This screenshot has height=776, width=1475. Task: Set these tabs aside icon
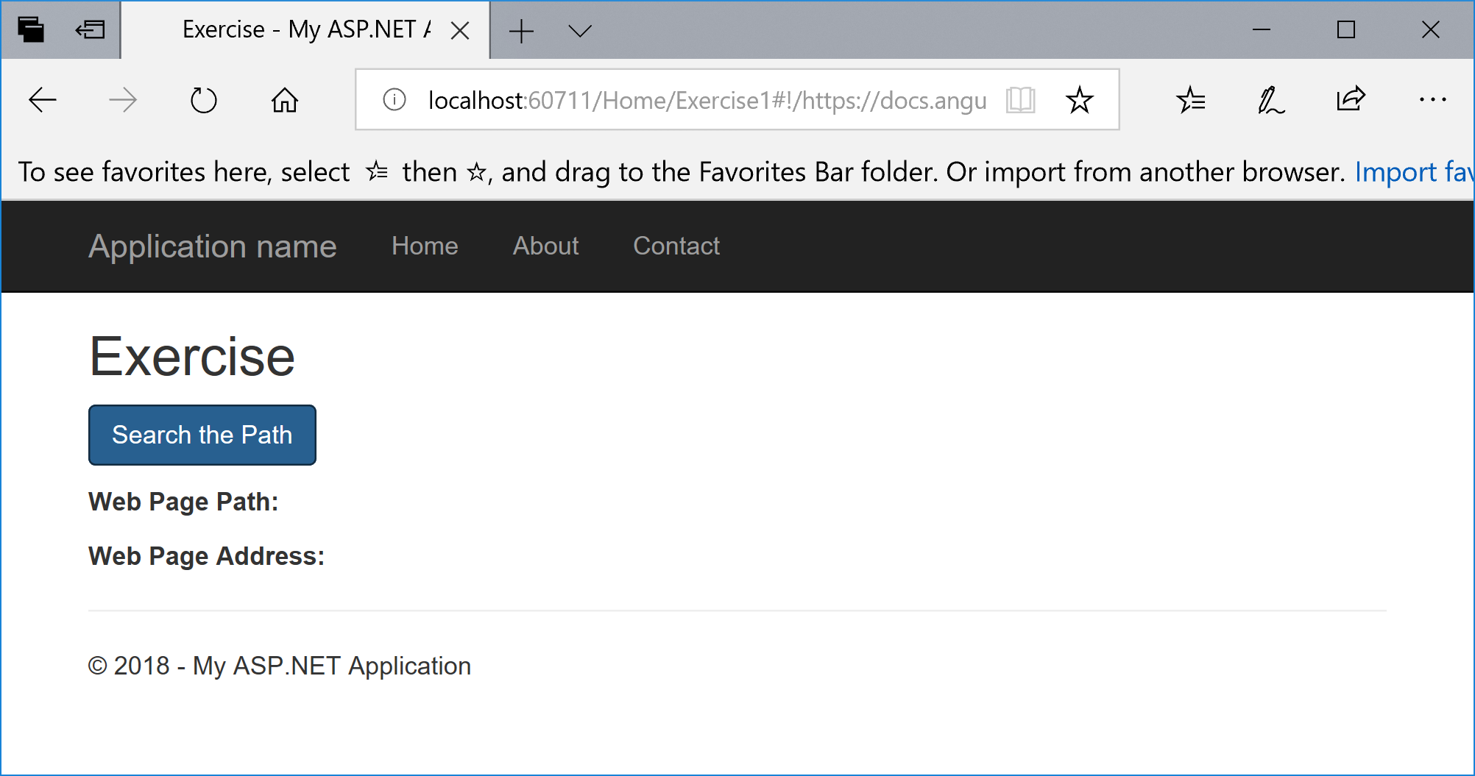coord(91,30)
